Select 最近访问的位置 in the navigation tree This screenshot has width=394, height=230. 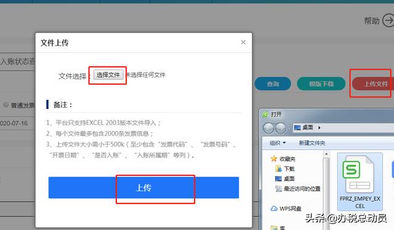[x=302, y=189]
